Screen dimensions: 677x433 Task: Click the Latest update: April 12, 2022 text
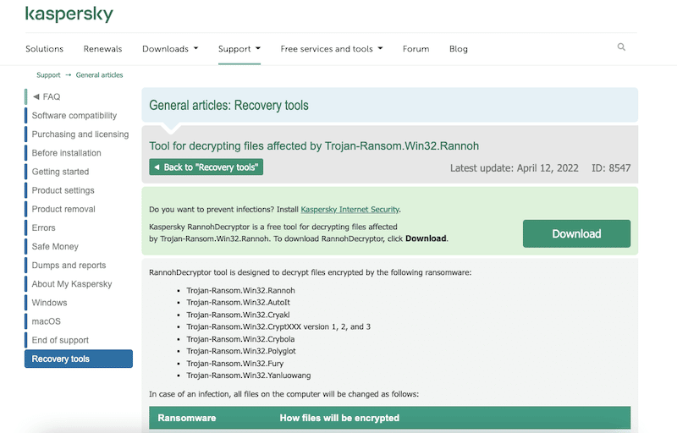(515, 167)
